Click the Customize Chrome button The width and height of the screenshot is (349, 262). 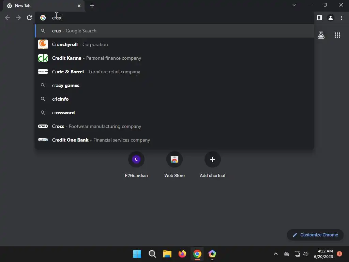coord(315,235)
